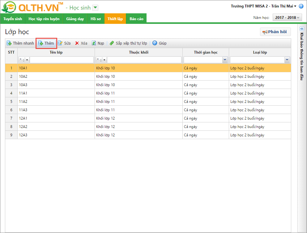Image resolution: width=307 pixels, height=233 pixels.
Task: Click the Thêm nhanh toolbar icon
Action: point(9,43)
